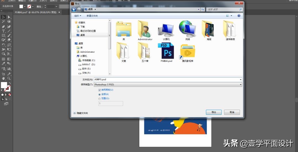Select the Paintbrush tool
The image size is (298, 152).
pos(9,36)
